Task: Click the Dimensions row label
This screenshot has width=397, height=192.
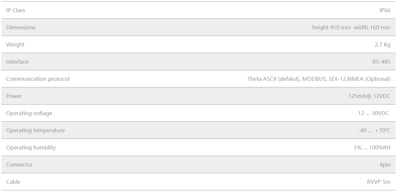Action: point(21,27)
